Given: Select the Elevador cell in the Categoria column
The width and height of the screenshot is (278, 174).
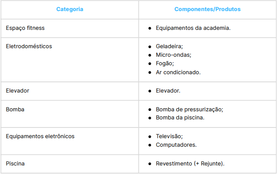Looking at the screenshot, I should pyautogui.click(x=18, y=91).
